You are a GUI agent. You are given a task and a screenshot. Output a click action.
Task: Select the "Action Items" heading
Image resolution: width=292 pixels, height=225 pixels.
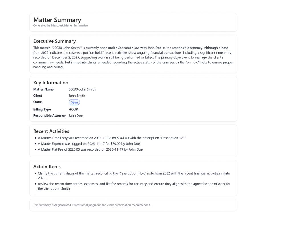coord(47,167)
